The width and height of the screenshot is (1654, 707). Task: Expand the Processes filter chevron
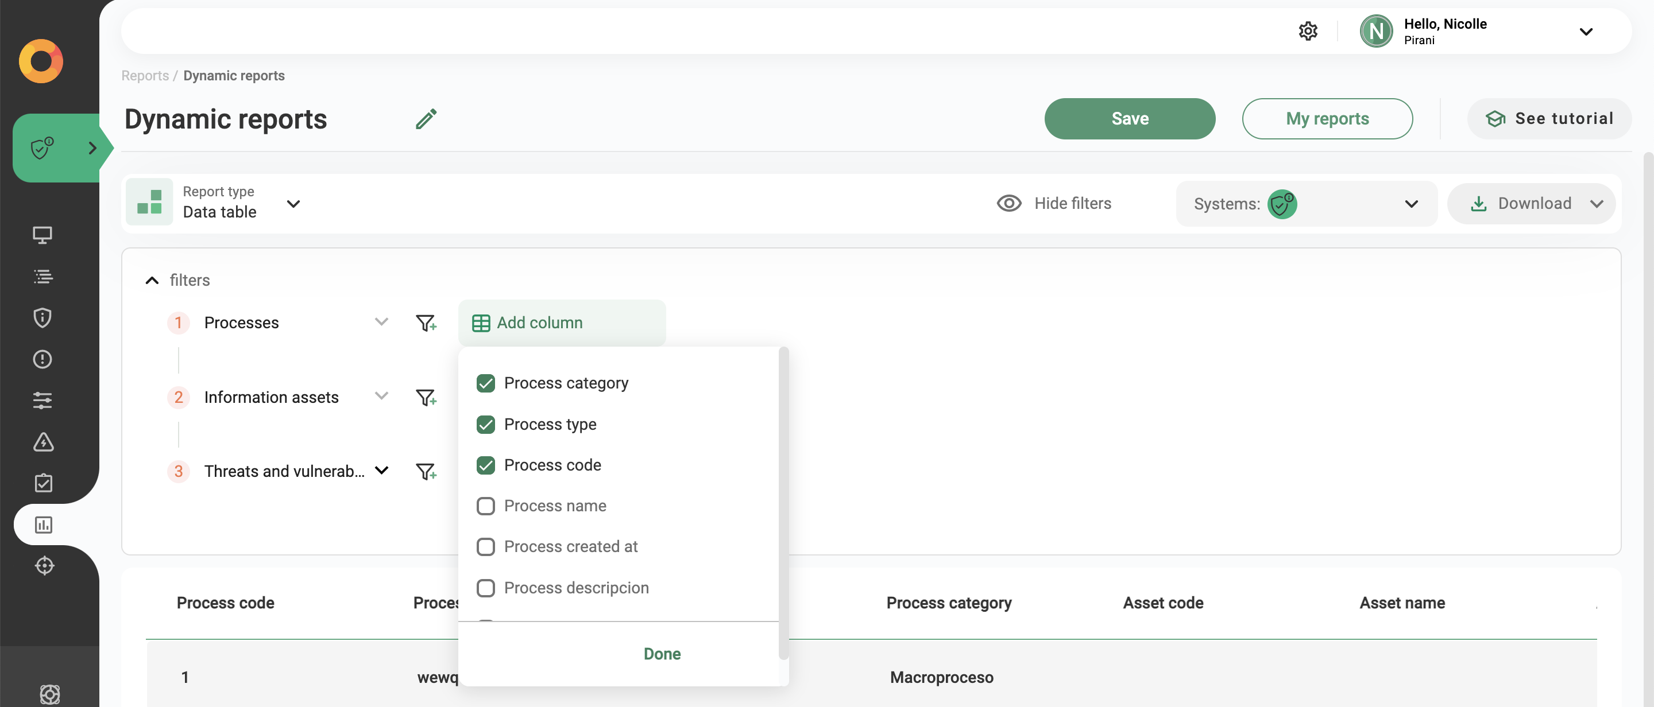tap(381, 322)
